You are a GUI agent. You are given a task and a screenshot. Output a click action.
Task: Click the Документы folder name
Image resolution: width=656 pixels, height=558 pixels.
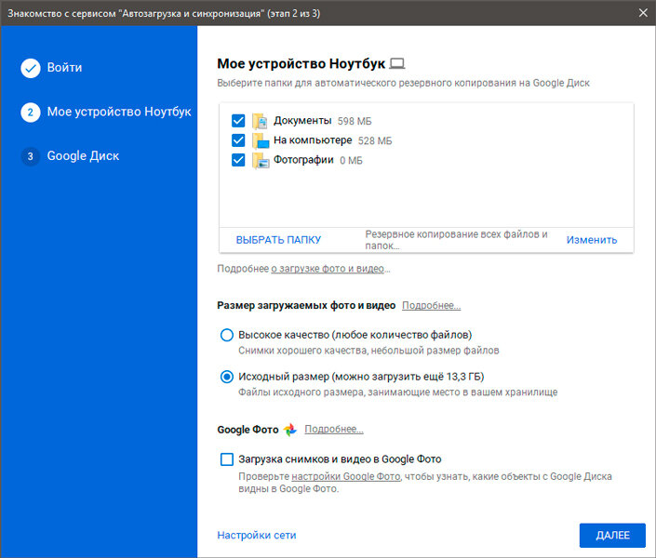302,121
